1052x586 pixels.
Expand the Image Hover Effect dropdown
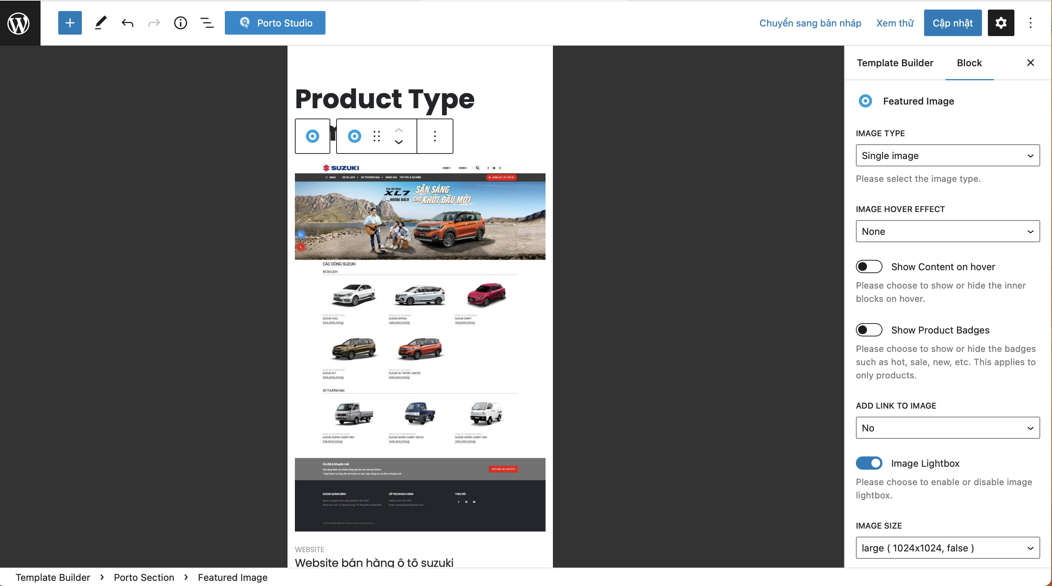(947, 231)
